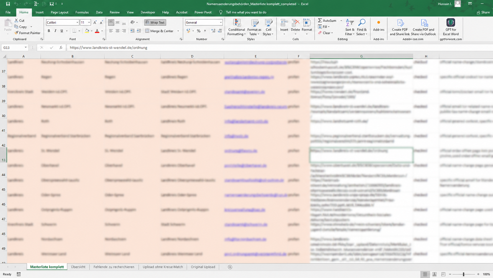Open the Font name dropdown (Calibri)

pyautogui.click(x=77, y=22)
